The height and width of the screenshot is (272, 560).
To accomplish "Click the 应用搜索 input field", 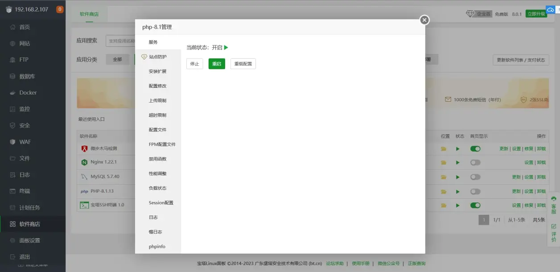I will click(120, 41).
